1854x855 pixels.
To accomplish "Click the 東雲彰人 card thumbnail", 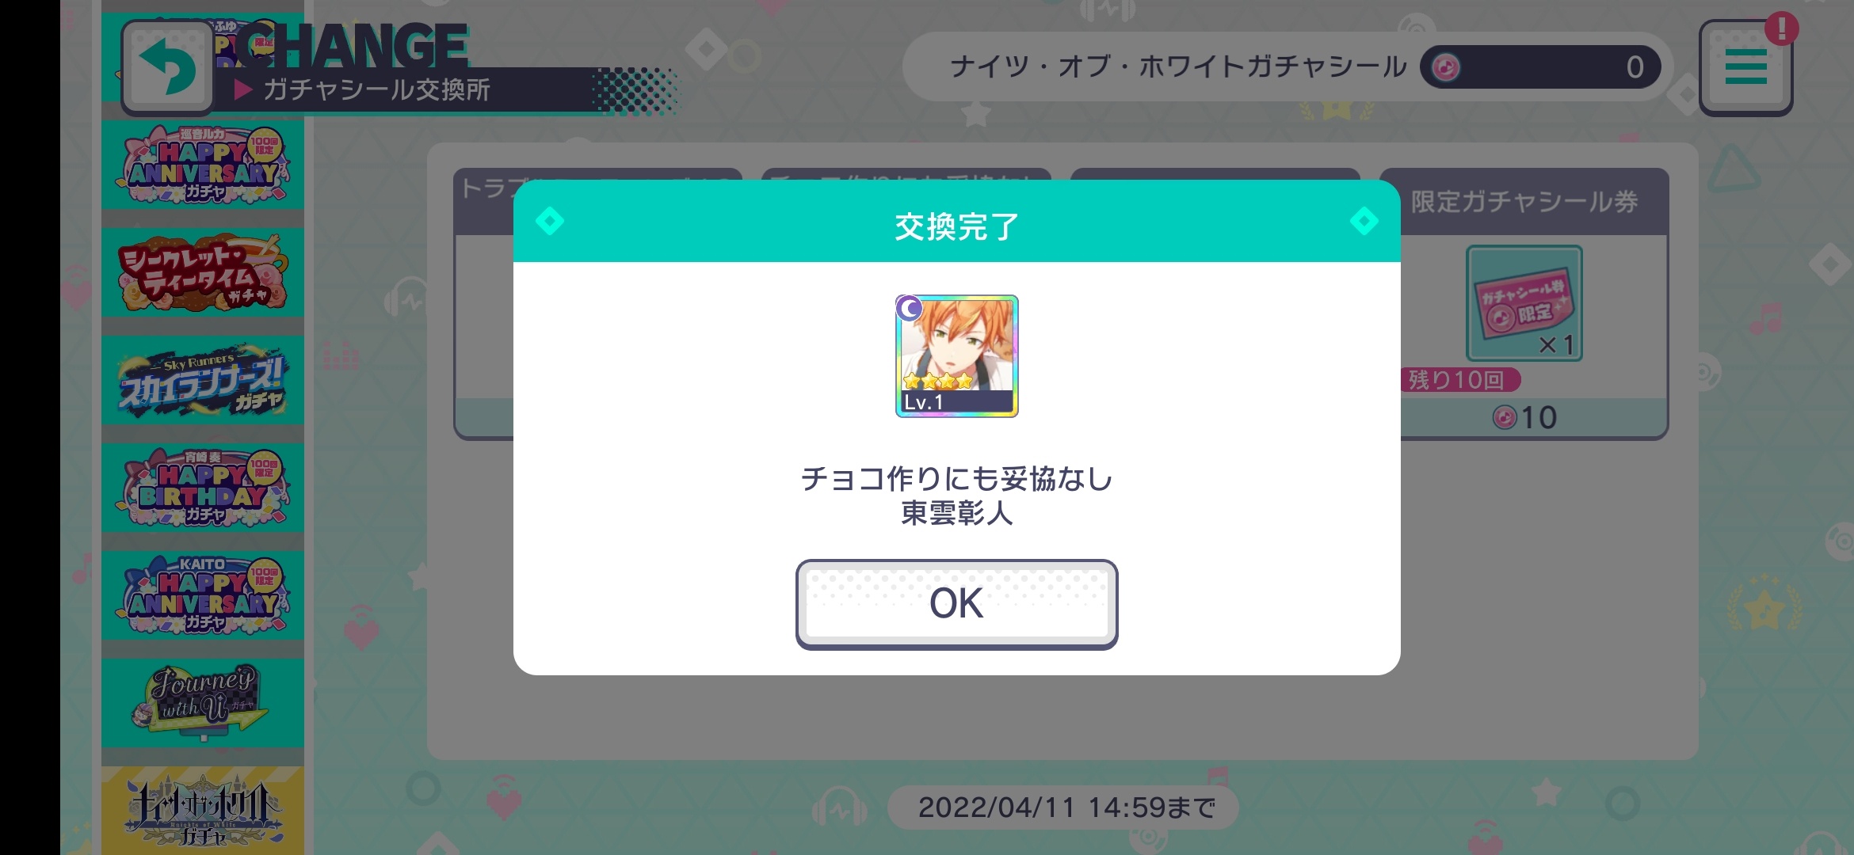I will pyautogui.click(x=956, y=356).
